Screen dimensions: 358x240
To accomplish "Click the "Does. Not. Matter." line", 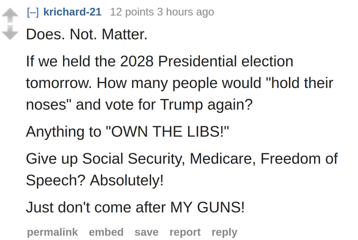I will [87, 34].
